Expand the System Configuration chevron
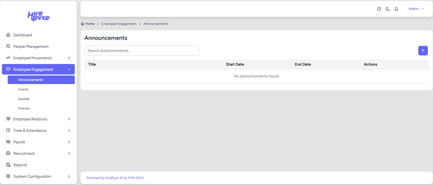Image resolution: width=433 pixels, height=185 pixels. [x=69, y=176]
